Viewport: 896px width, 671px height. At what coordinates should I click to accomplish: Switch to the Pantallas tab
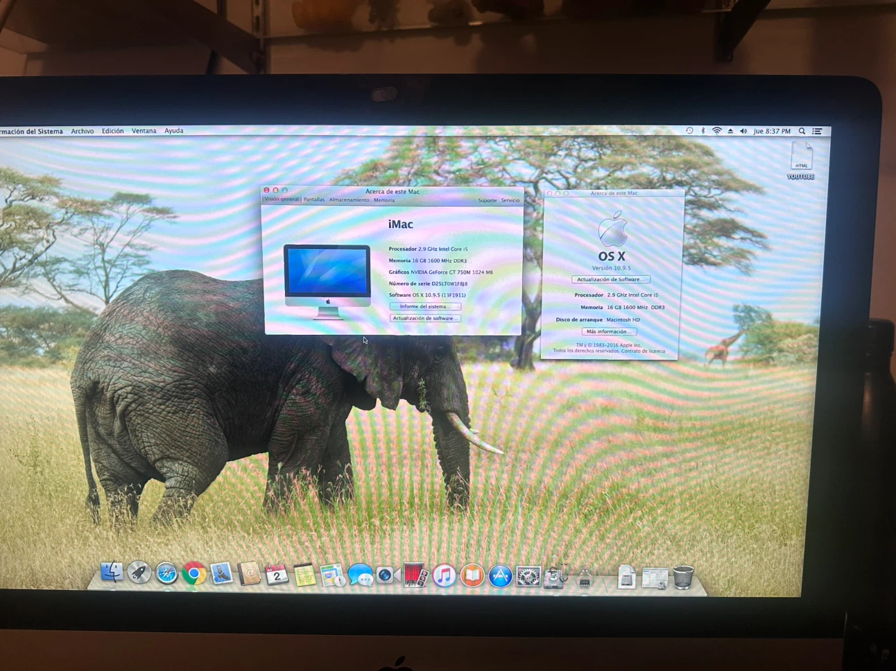coord(314,200)
